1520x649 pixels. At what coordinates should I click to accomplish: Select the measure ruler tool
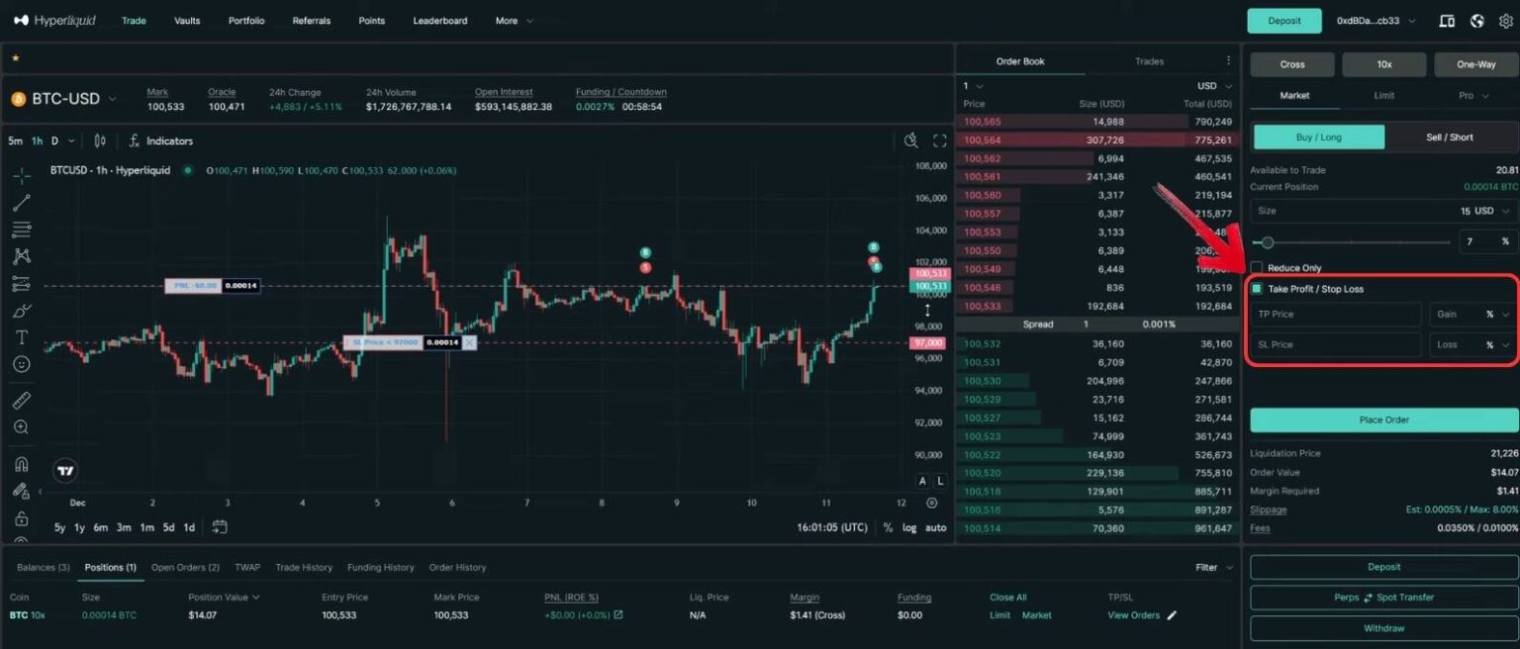[x=20, y=399]
